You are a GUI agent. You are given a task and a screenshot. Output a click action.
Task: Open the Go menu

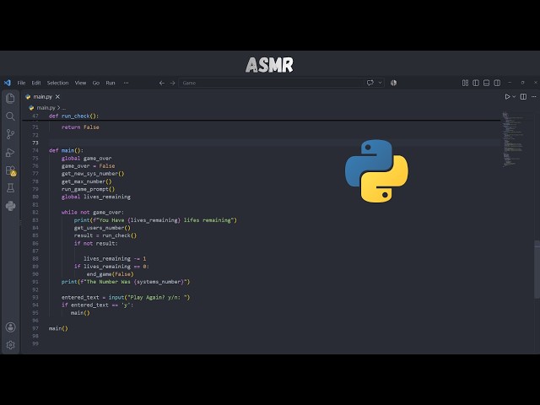tap(95, 83)
